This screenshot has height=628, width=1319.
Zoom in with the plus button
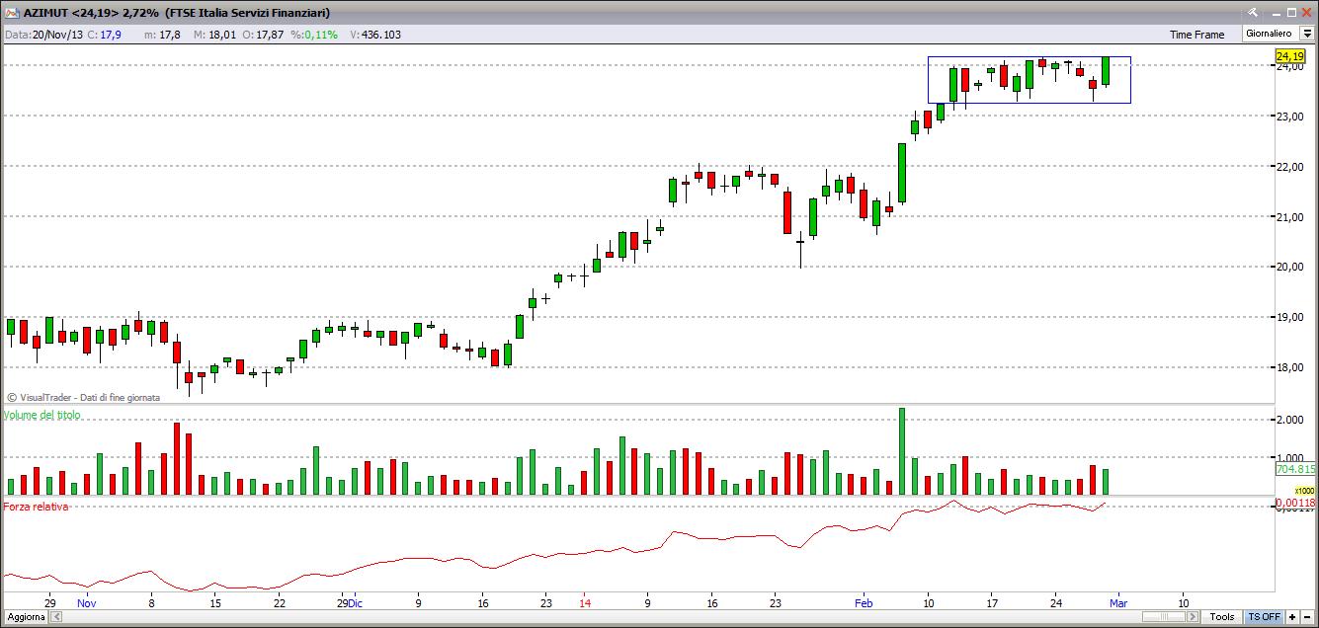(x=1292, y=617)
